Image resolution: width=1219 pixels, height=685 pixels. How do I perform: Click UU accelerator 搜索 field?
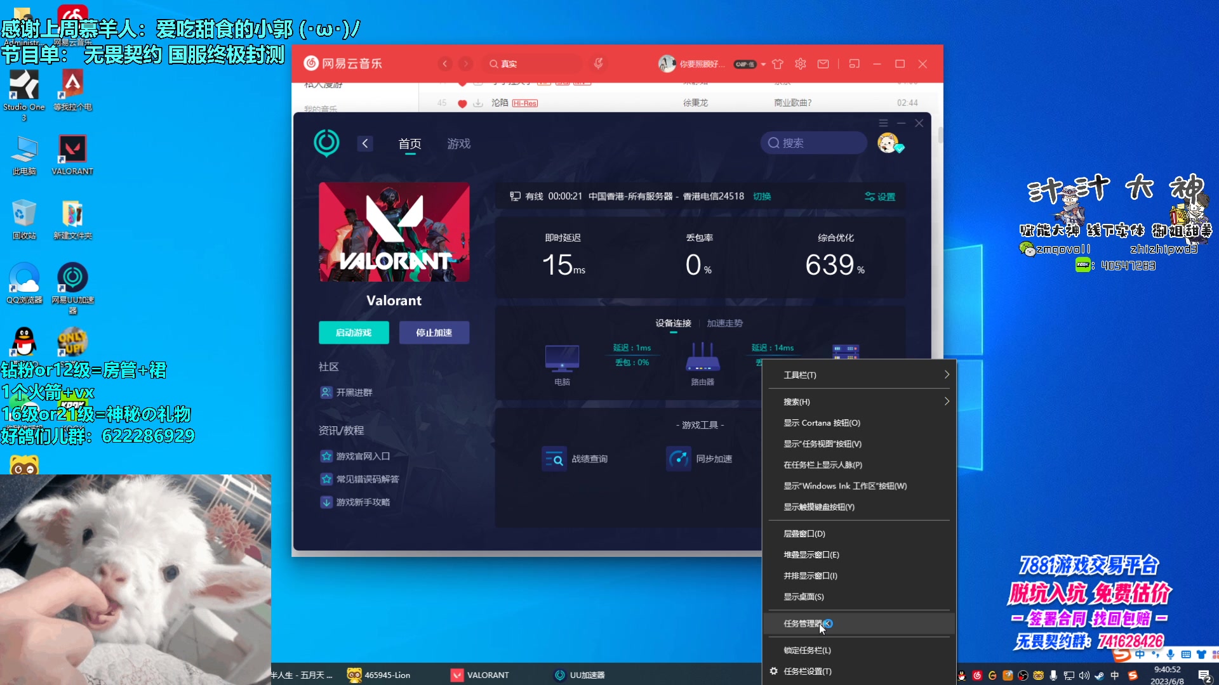click(813, 143)
